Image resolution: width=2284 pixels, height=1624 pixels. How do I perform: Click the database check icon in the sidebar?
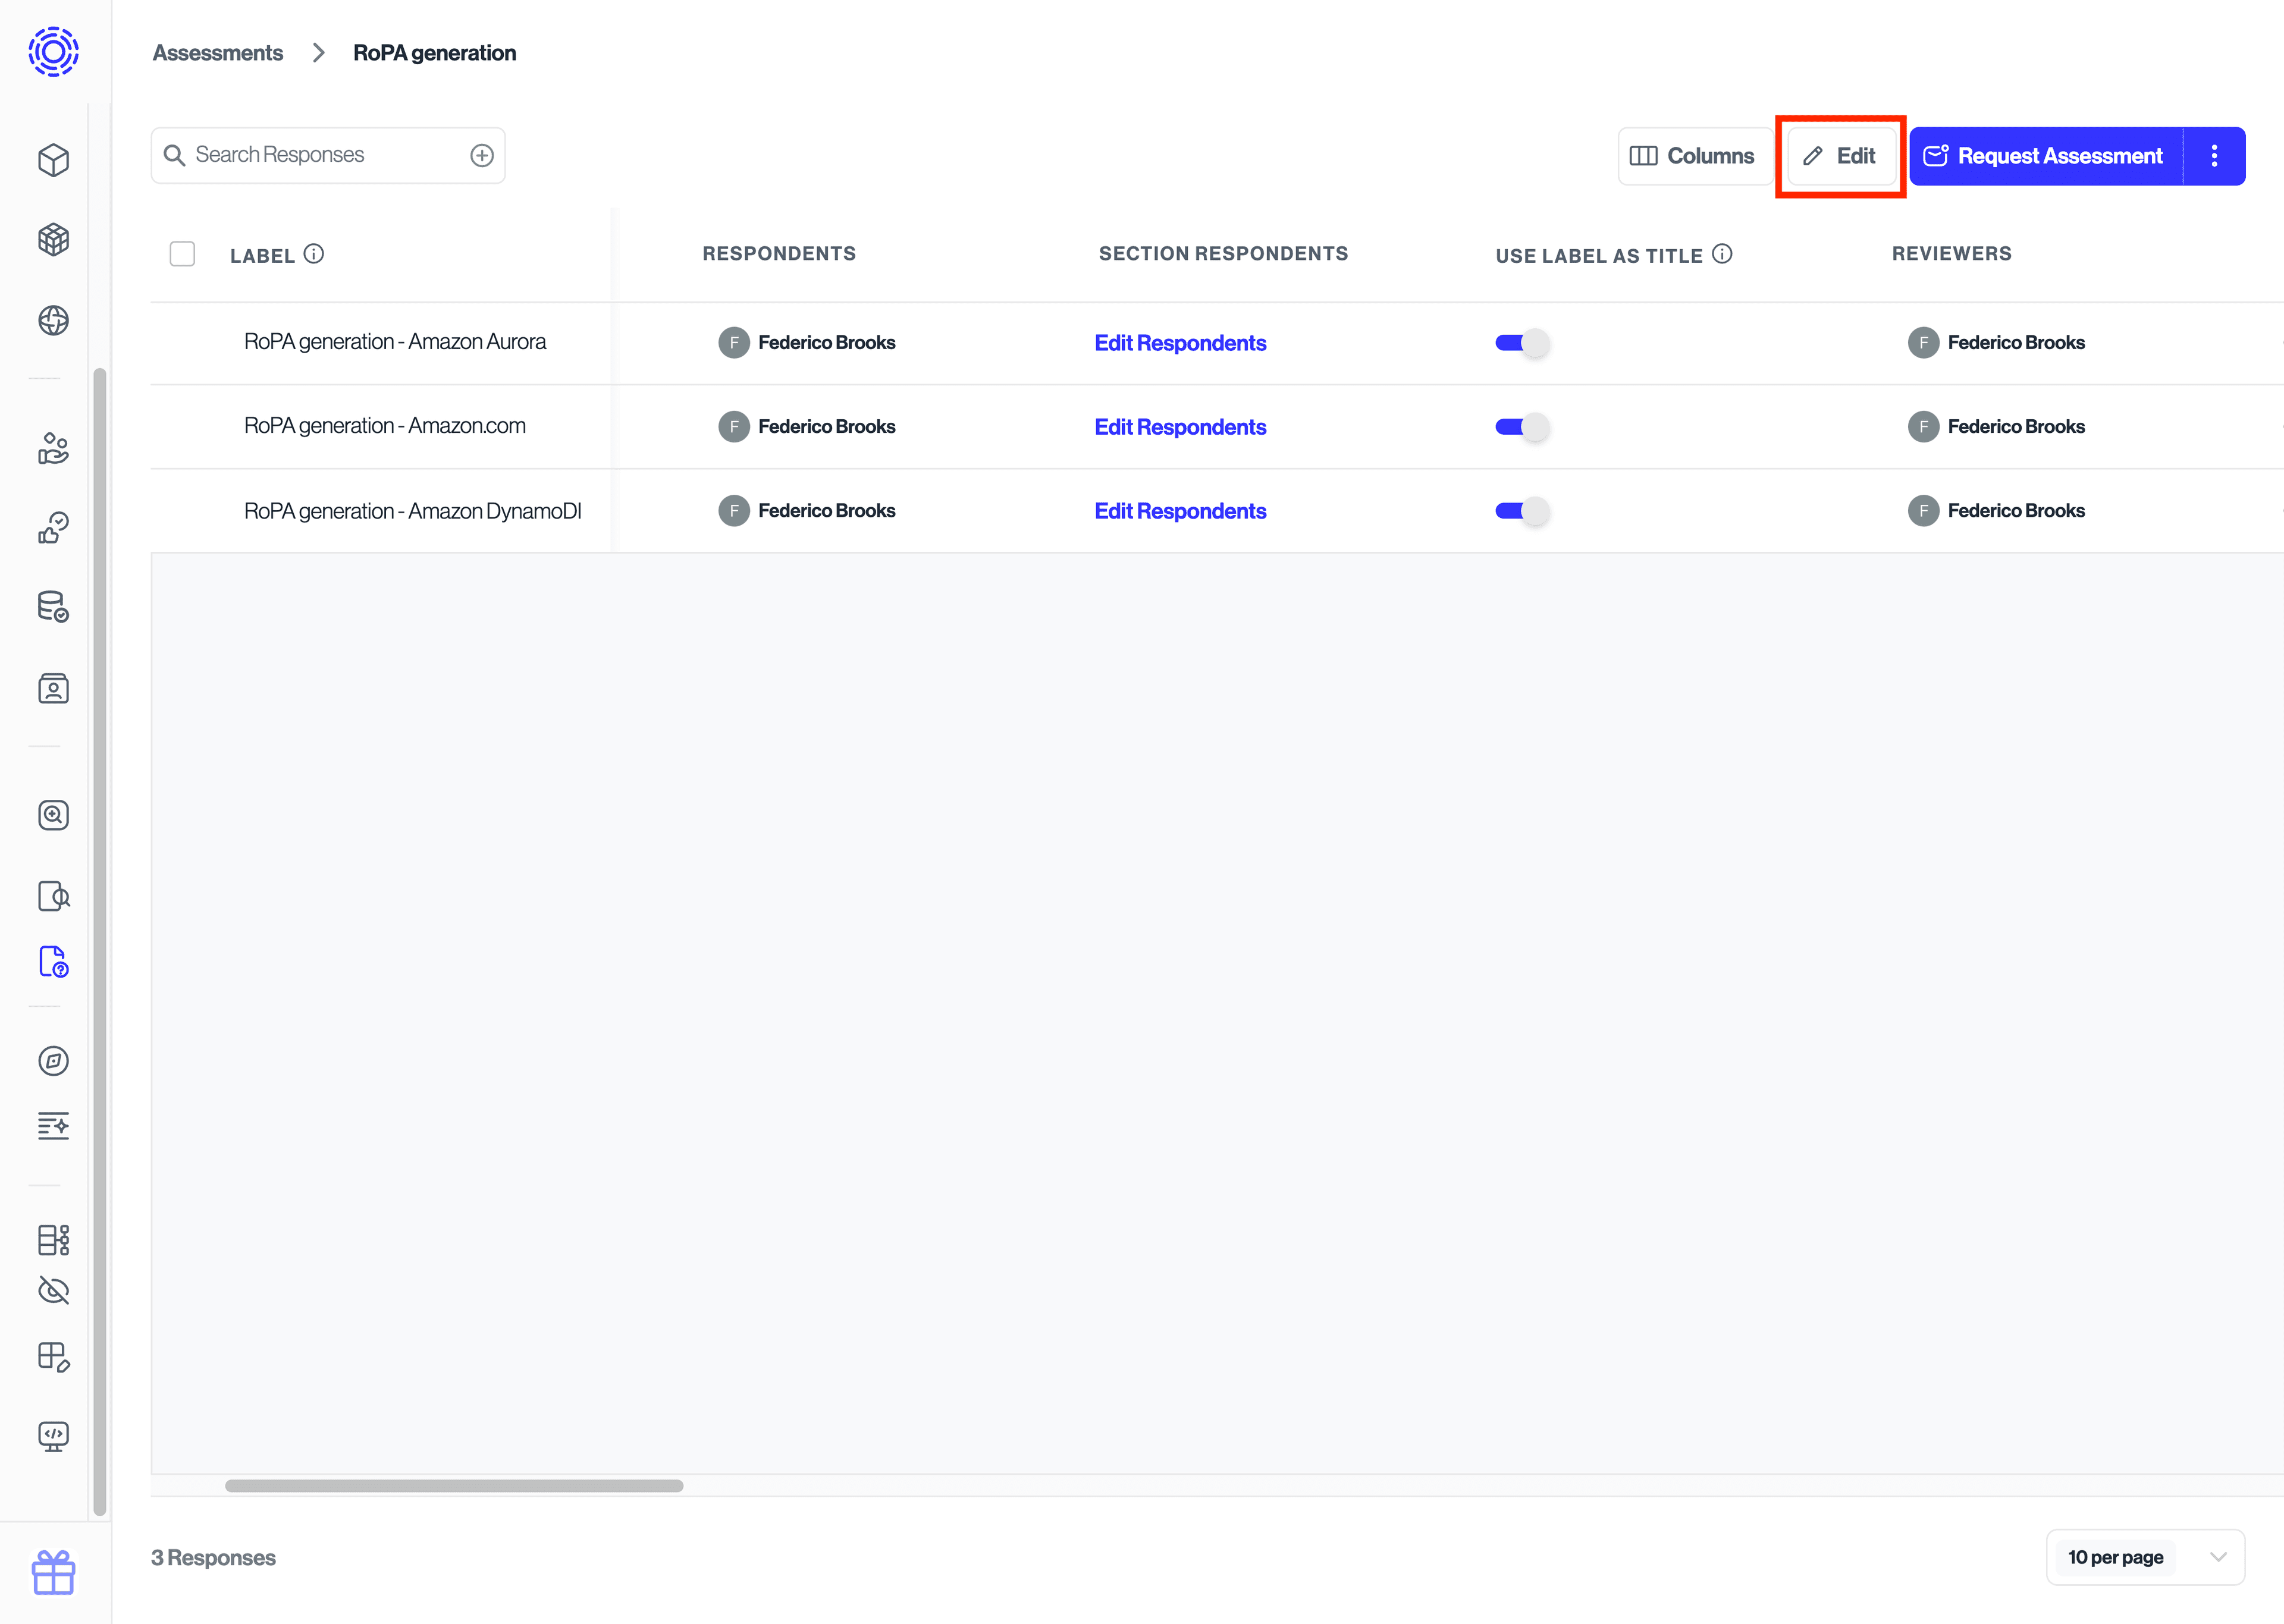tap(53, 606)
